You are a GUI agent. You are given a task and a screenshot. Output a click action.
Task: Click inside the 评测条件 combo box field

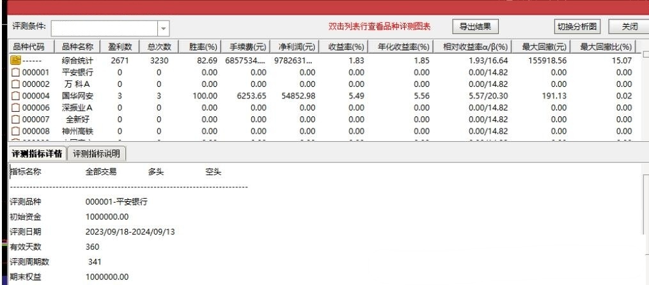(x=104, y=28)
